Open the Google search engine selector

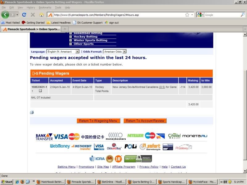(x=200, y=15)
